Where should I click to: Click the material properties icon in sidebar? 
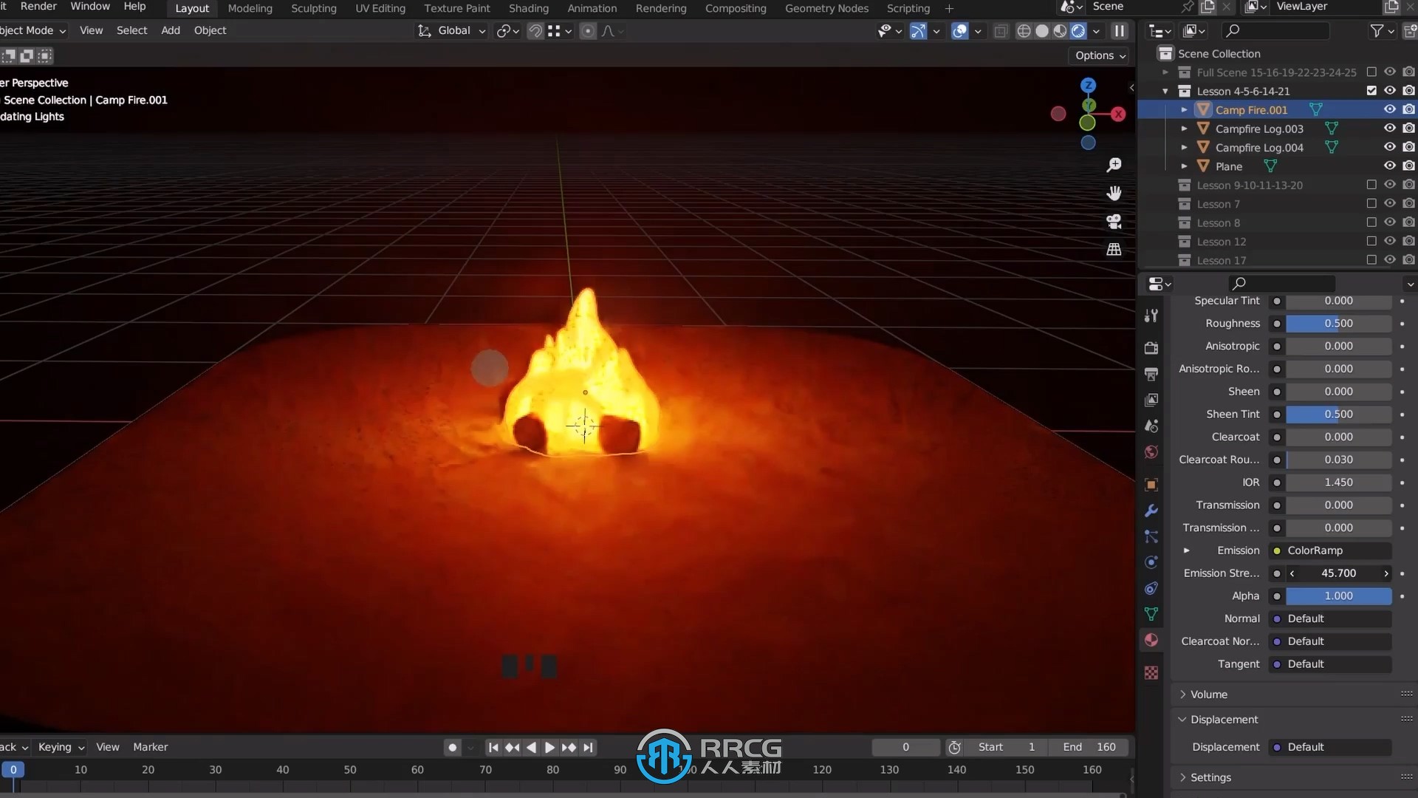pyautogui.click(x=1152, y=640)
